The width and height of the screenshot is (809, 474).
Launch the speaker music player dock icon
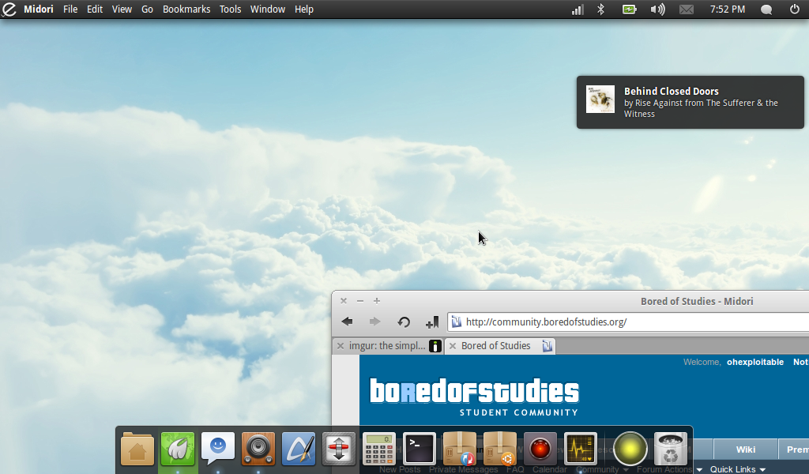[x=258, y=450]
